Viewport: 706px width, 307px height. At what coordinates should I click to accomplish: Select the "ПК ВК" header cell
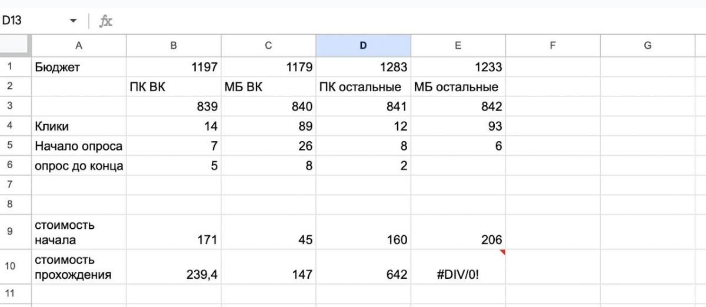coord(173,87)
